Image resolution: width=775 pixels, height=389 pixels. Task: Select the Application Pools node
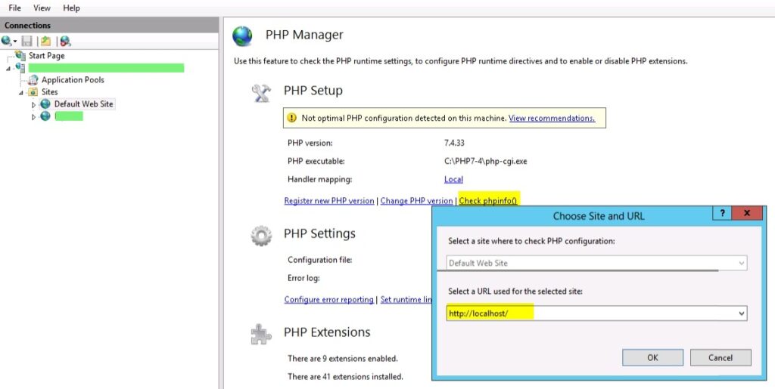tap(73, 80)
